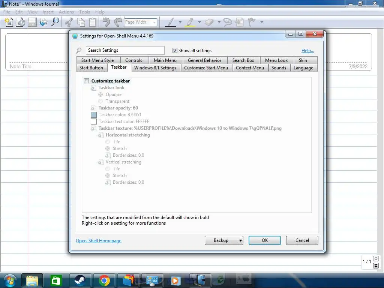The height and width of the screenshot is (288, 384).
Task: Click Taskbar opacity: 60 setting
Action: pyautogui.click(x=118, y=108)
